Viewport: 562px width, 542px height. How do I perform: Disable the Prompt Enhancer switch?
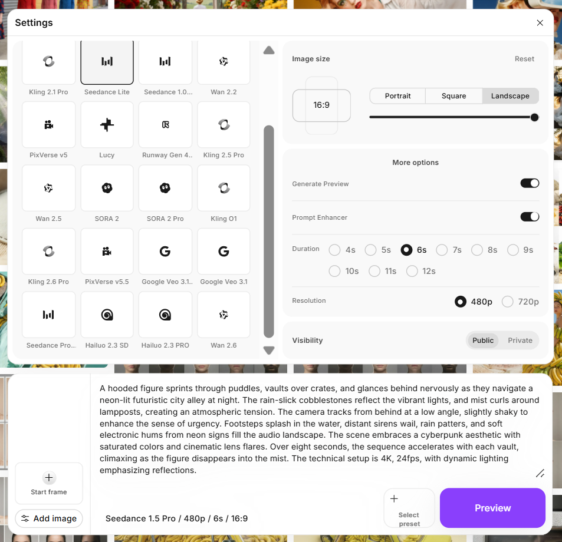pos(530,217)
